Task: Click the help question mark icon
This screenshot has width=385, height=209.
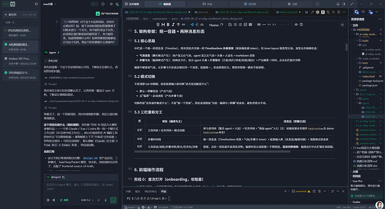Action: coord(301,25)
